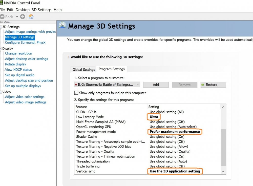This screenshot has height=186, width=253.
Task: Open the back history dropdown arrow
Action: pyautogui.click(x=17, y=17)
